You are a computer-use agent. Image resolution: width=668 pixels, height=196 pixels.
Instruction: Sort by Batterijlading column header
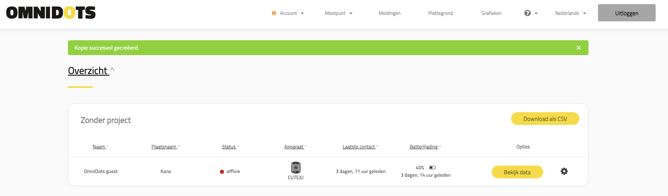pyautogui.click(x=424, y=147)
